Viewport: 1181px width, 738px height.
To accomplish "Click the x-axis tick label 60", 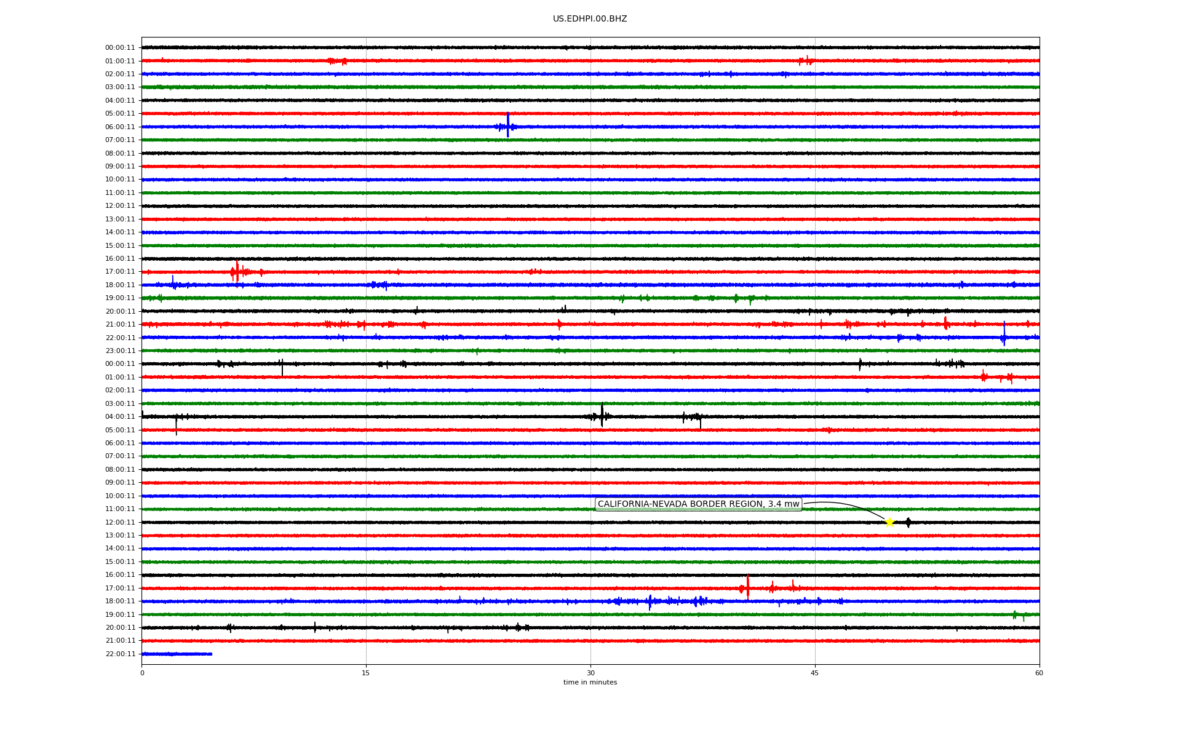I will point(1039,673).
